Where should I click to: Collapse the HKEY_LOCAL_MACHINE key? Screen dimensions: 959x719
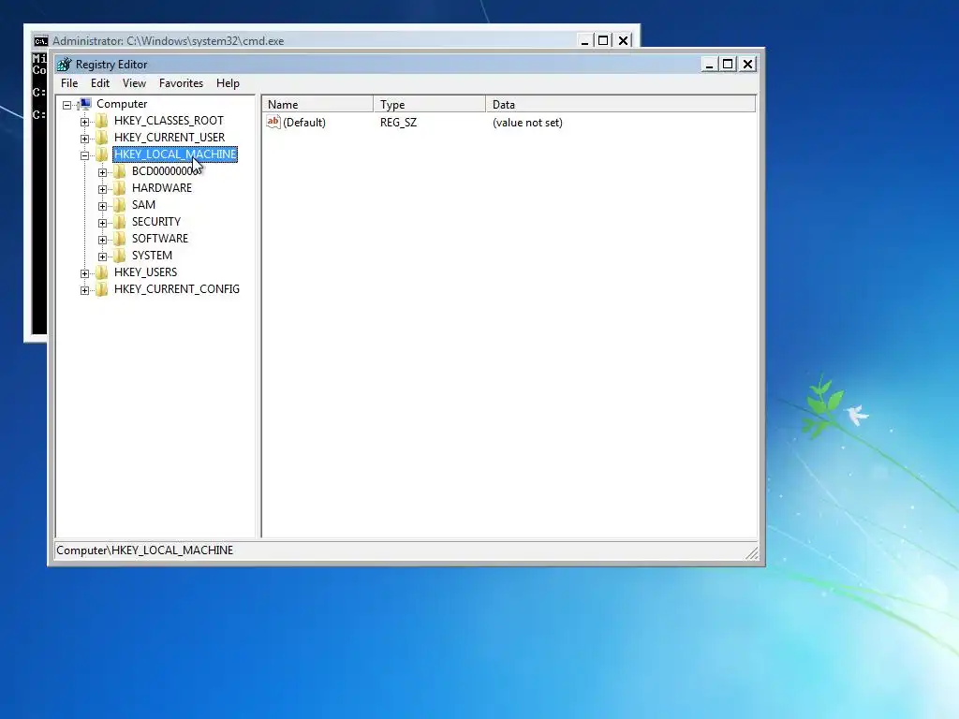point(85,155)
